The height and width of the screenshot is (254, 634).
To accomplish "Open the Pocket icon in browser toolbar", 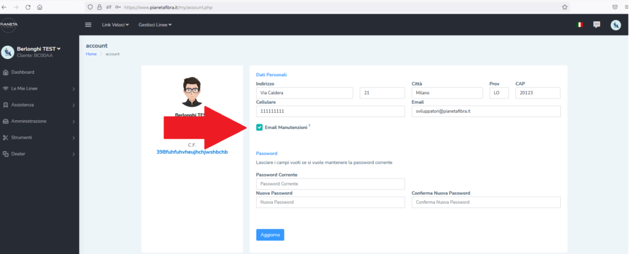I will point(615,7).
